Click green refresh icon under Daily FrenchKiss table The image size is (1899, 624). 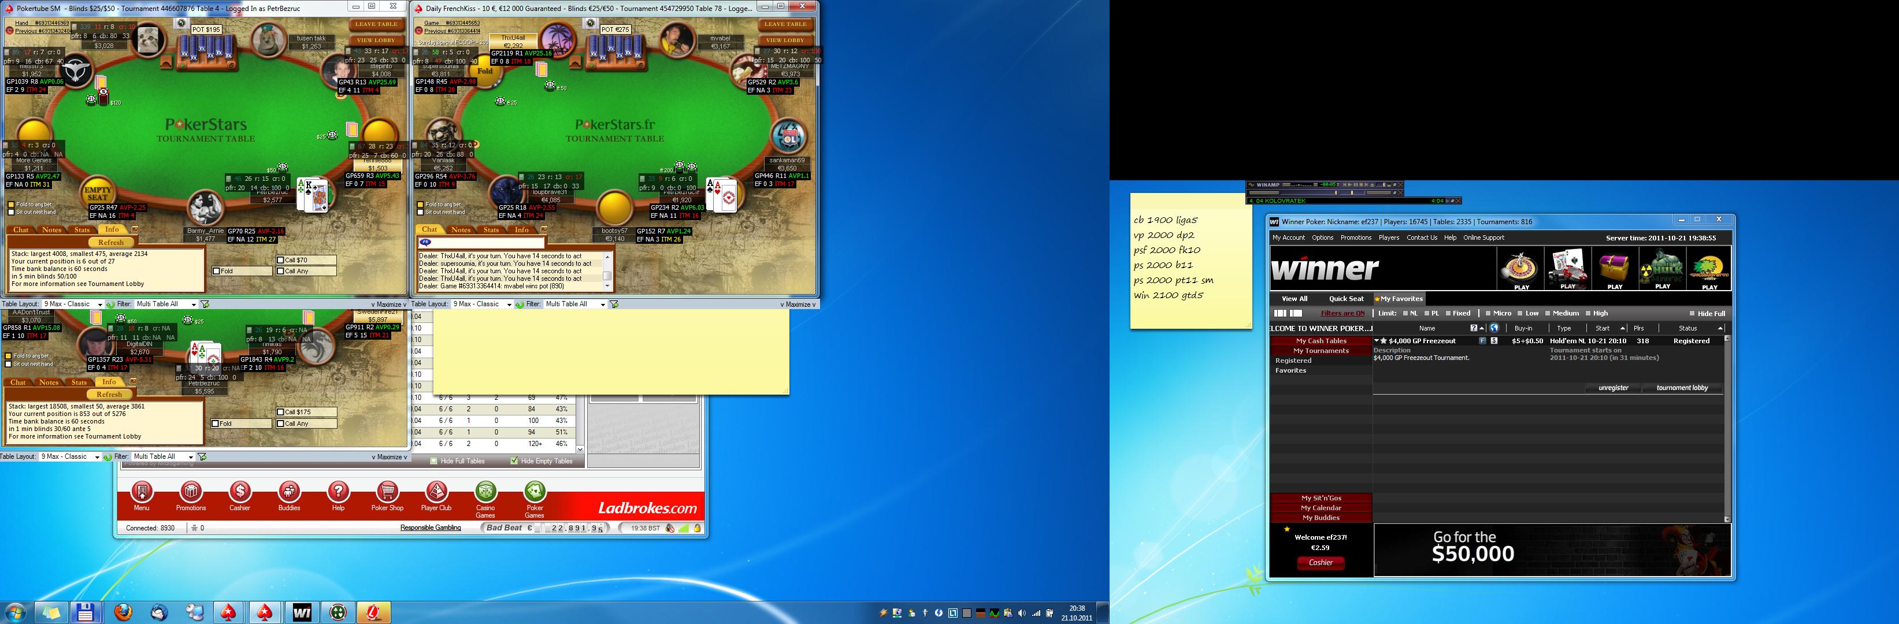click(x=519, y=304)
